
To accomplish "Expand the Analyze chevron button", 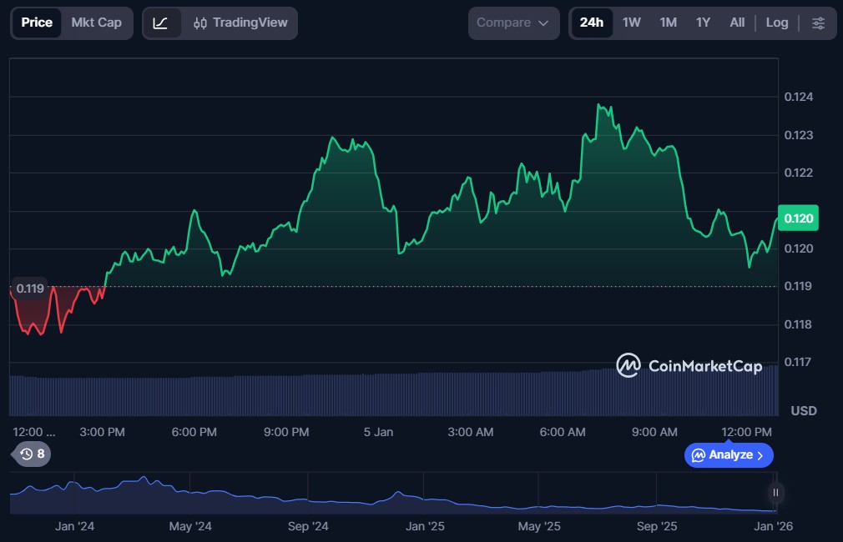I will coord(729,455).
